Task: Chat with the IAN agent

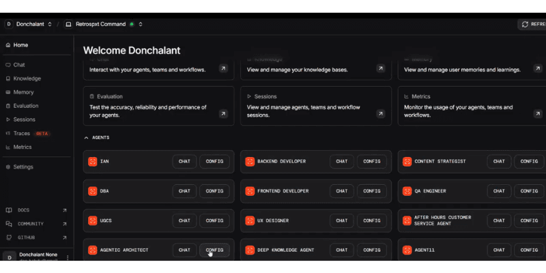Action: point(184,162)
